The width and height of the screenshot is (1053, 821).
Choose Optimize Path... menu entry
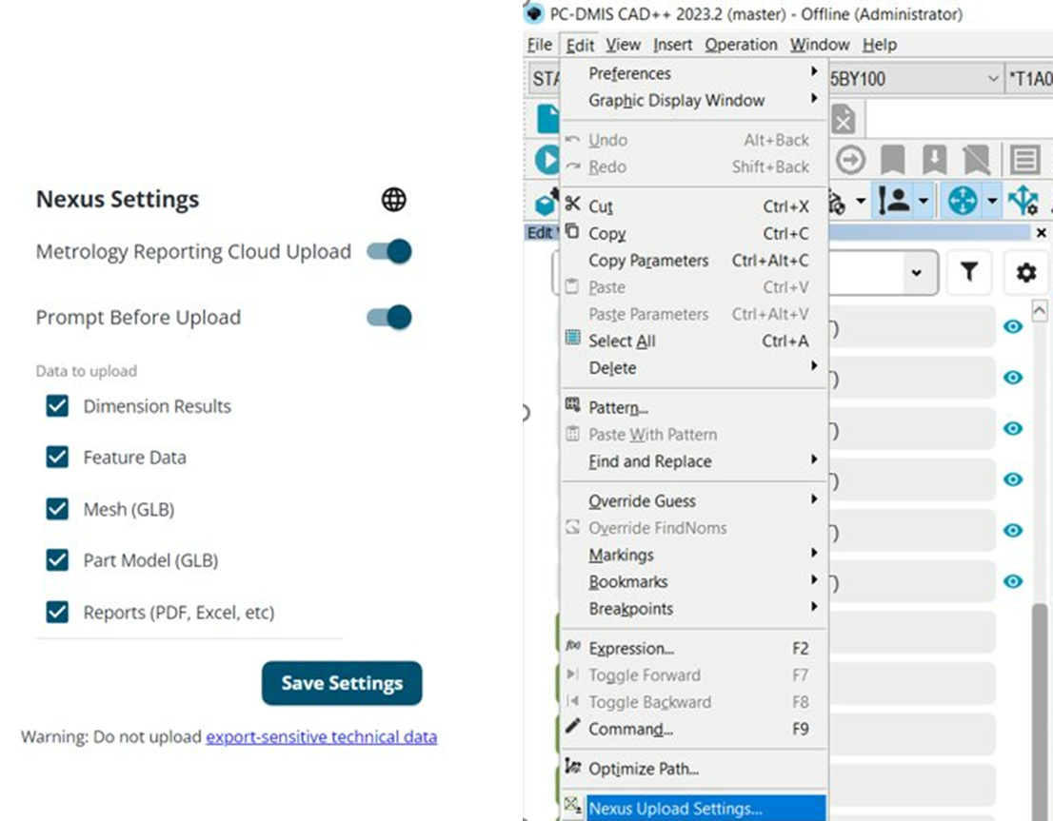[693, 769]
